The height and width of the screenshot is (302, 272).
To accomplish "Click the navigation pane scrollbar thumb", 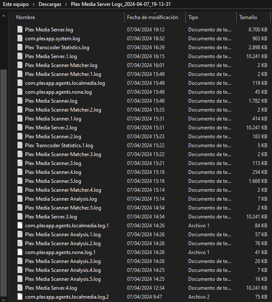I will 3,183.
